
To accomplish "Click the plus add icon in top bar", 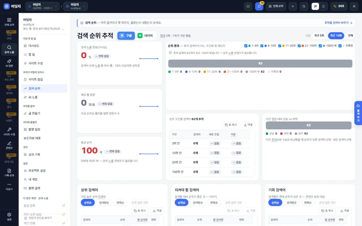I will (x=293, y=6).
